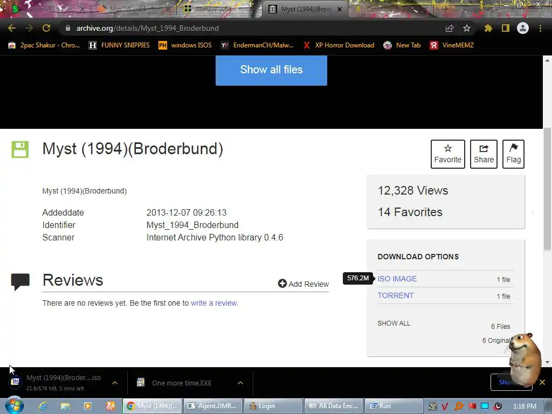The width and height of the screenshot is (552, 414).
Task: Close the Myst (1994) tab
Action: [340, 9]
